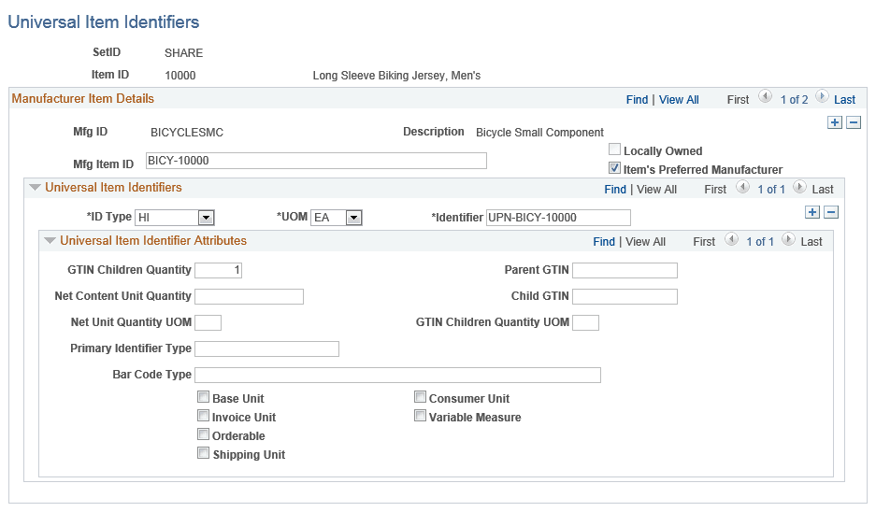Click the Net Unit Quantity UOM field
Screen dimensions: 876x512
coord(208,322)
